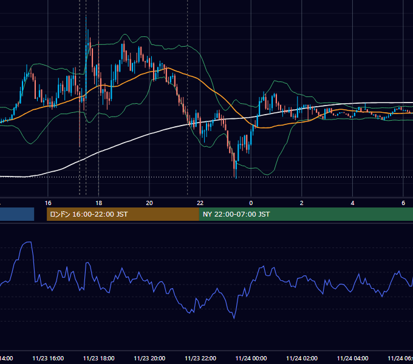This screenshot has height=364, width=413.
Task: Select the NY 22:00-07:00 JST session bar
Action: tap(306, 214)
